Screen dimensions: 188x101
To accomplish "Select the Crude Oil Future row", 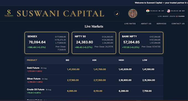I will (x=94, y=91).
